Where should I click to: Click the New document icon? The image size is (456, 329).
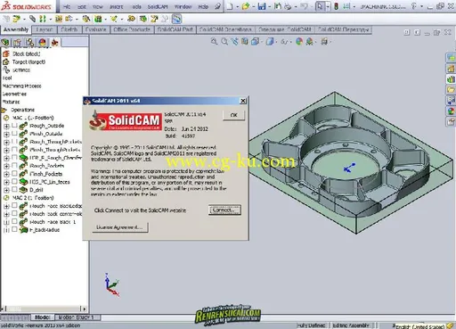click(x=230, y=6)
